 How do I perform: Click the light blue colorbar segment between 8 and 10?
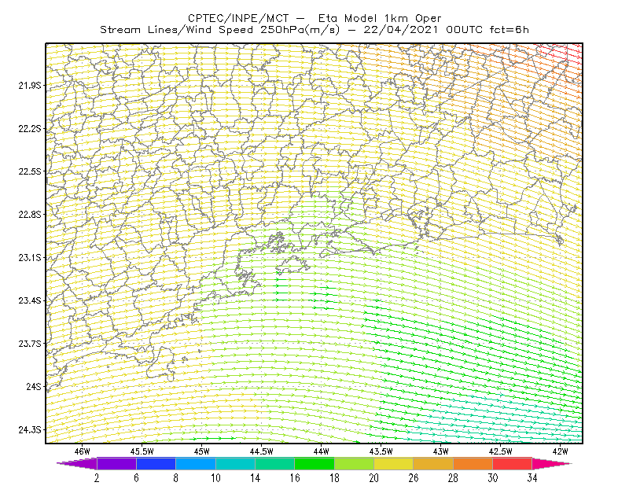196,463
